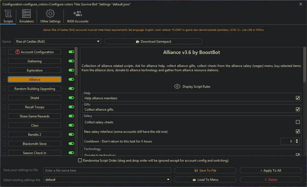Switch to the Emulators tab
The width and height of the screenshot is (307, 187).
[26, 16]
